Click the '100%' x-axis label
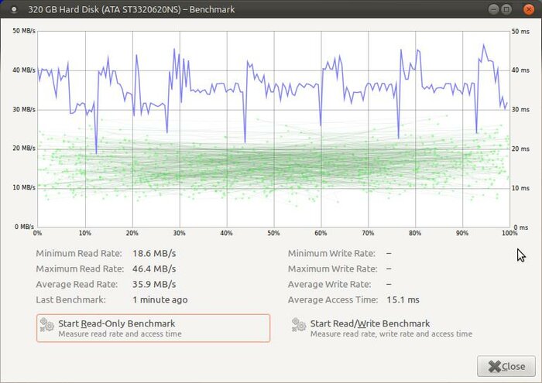542x383 pixels. pyautogui.click(x=509, y=233)
